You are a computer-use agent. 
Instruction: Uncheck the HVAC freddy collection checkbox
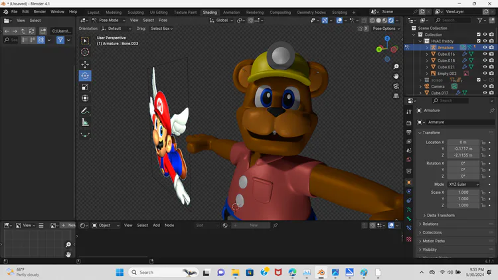tap(478, 41)
